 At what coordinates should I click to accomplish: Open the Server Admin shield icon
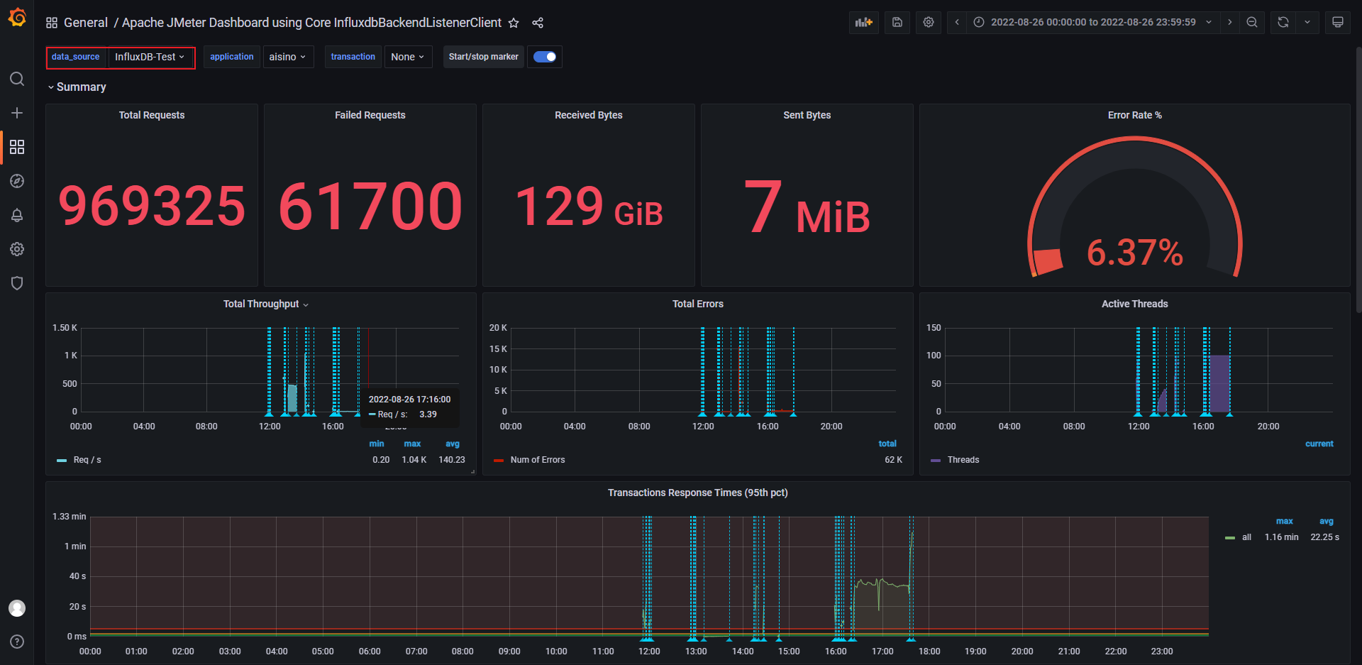[x=17, y=283]
